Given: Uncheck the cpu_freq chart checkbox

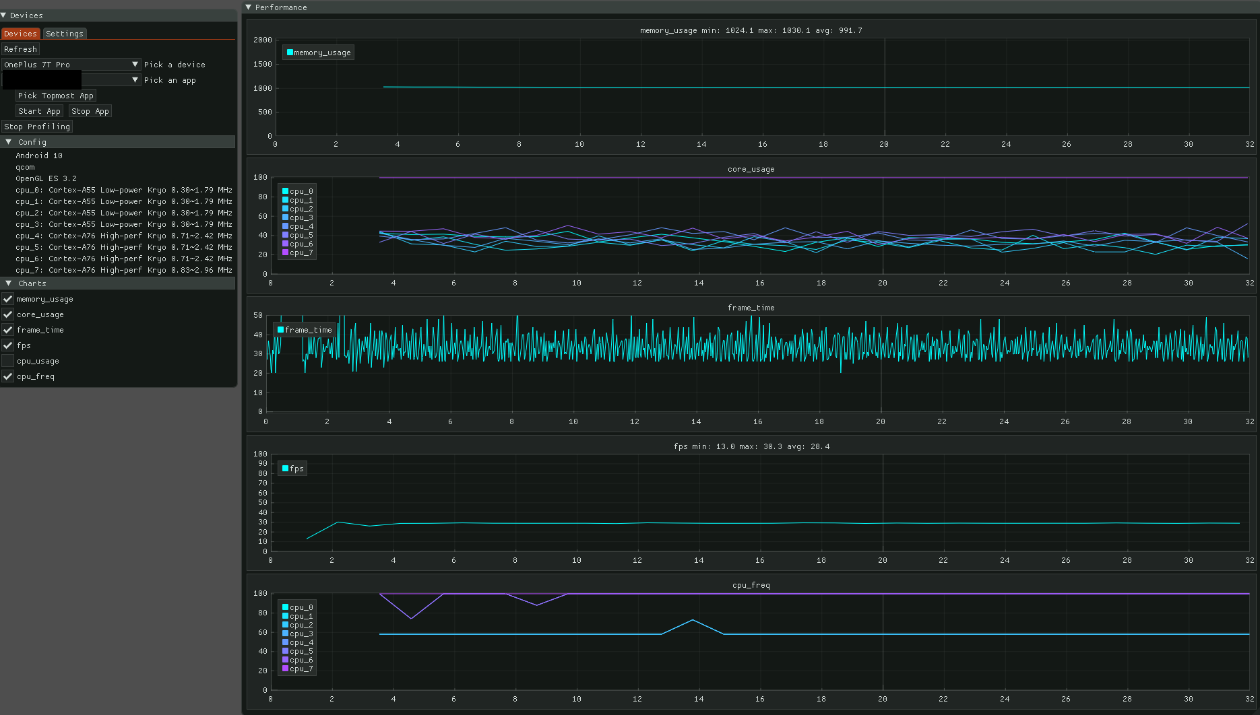Looking at the screenshot, I should (8, 376).
